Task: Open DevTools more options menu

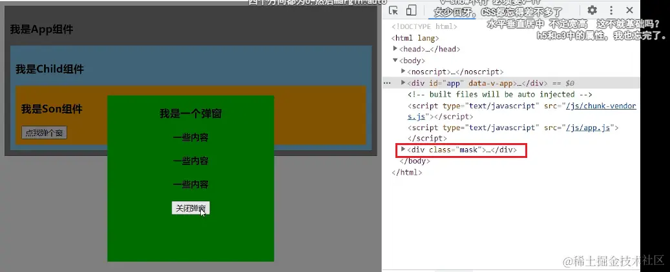Action: pos(611,11)
